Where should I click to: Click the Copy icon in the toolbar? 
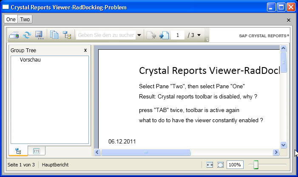(54, 35)
